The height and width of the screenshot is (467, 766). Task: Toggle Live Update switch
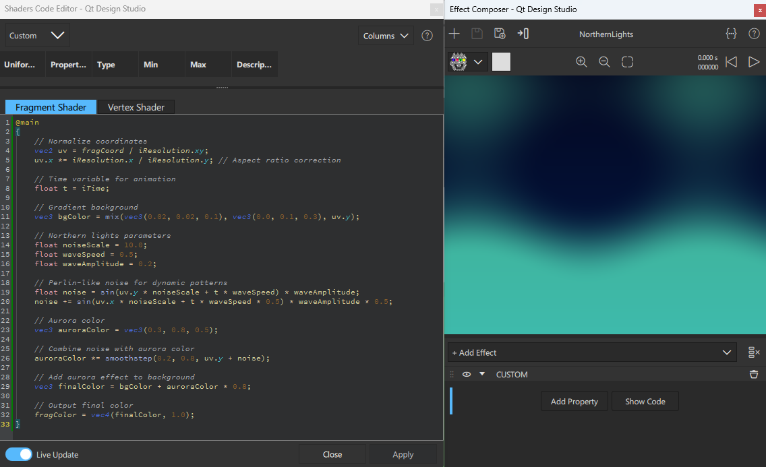(18, 454)
